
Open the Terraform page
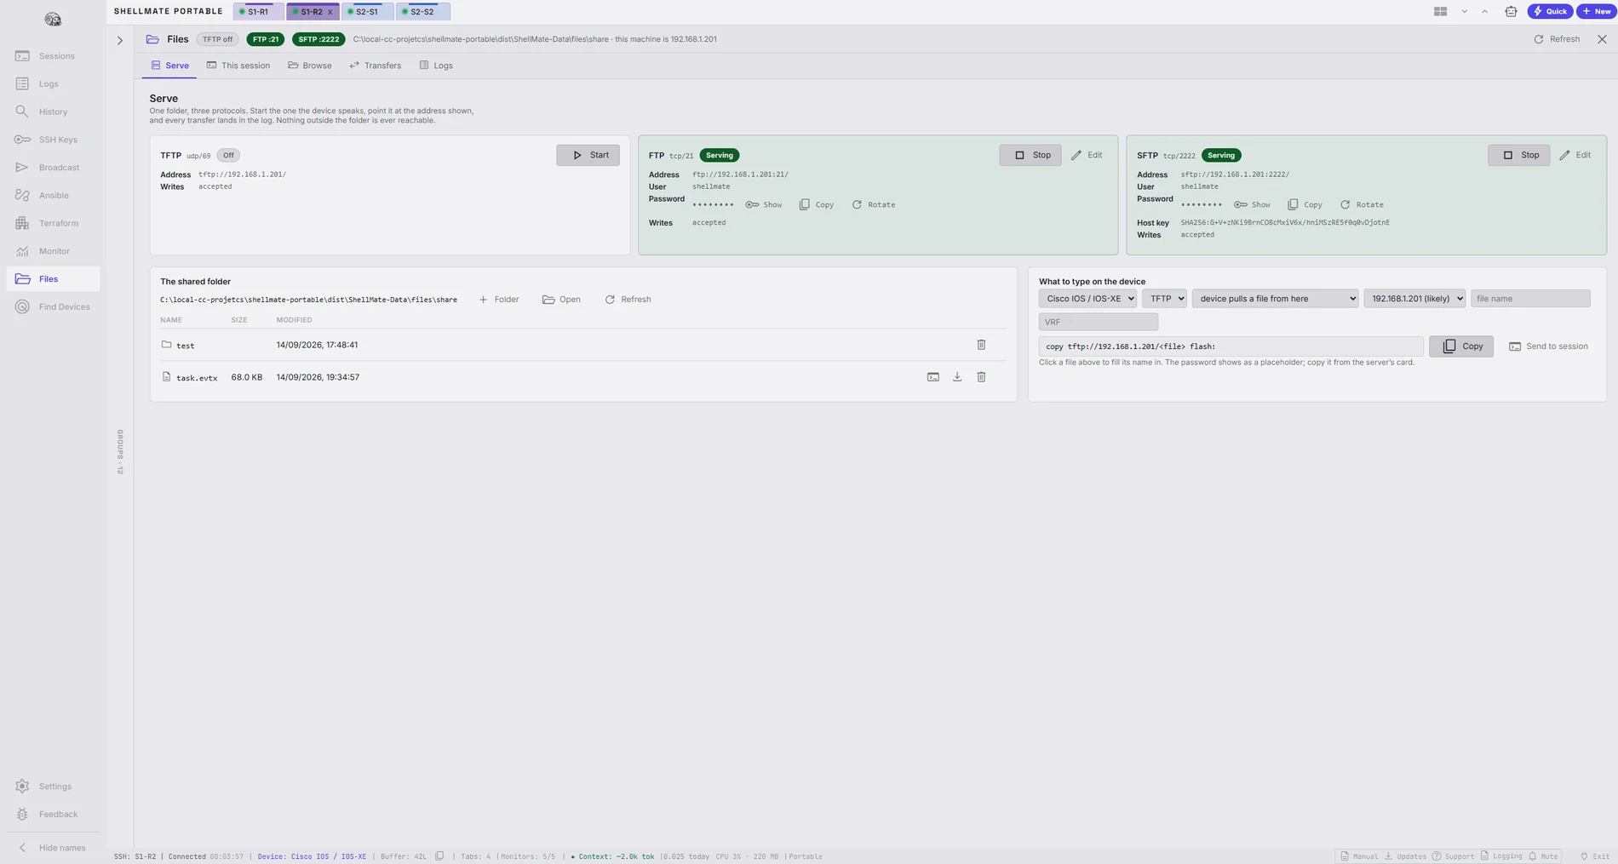pyautogui.click(x=53, y=223)
